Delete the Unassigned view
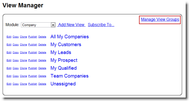The image size is (189, 101). pos(42,84)
